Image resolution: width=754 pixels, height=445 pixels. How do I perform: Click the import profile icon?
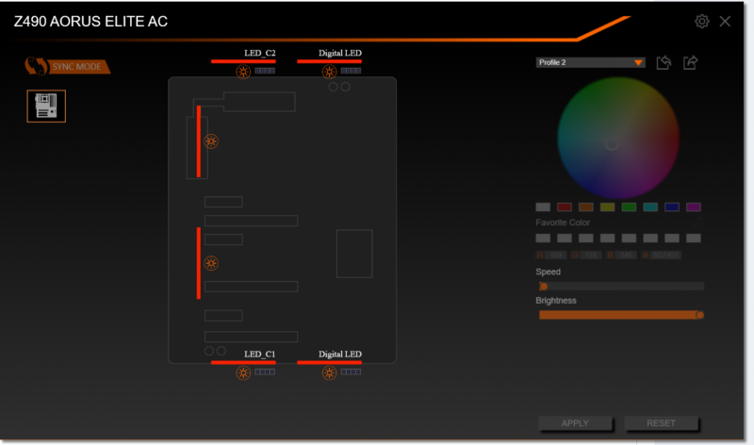pyautogui.click(x=664, y=62)
